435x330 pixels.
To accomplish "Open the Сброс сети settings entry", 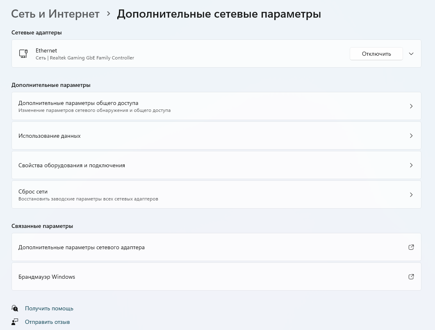I will coord(33,191).
